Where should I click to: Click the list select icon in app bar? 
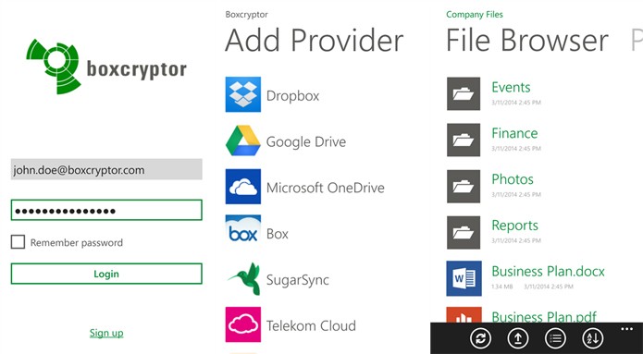(x=555, y=338)
